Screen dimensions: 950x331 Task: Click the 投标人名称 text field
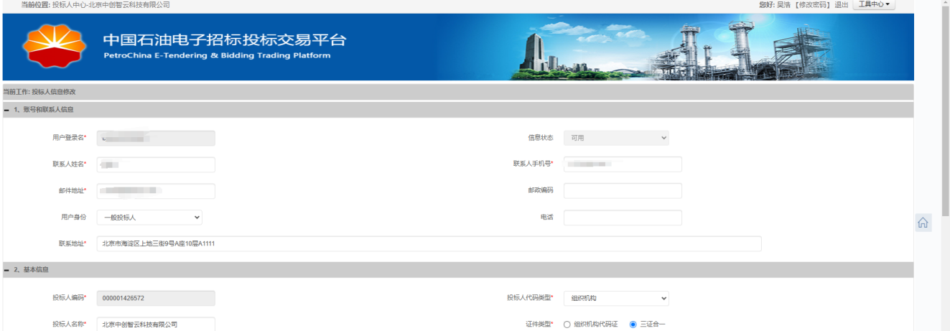click(156, 325)
